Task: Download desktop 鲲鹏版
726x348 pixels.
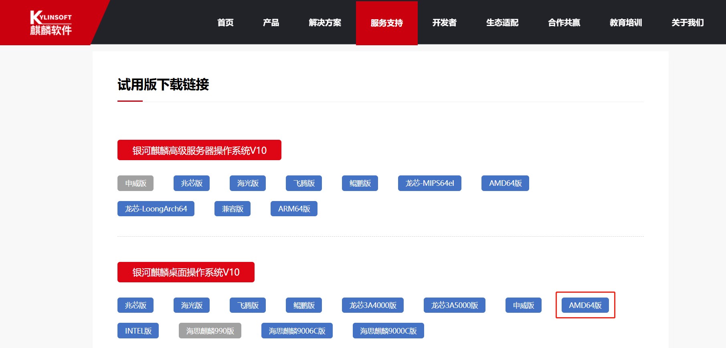Action: point(304,305)
